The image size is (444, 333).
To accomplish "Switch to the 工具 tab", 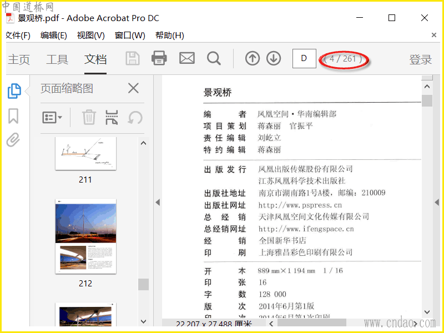I will pyautogui.click(x=57, y=59).
